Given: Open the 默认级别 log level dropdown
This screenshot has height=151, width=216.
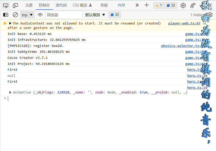Looking at the screenshot, I should (95, 15).
